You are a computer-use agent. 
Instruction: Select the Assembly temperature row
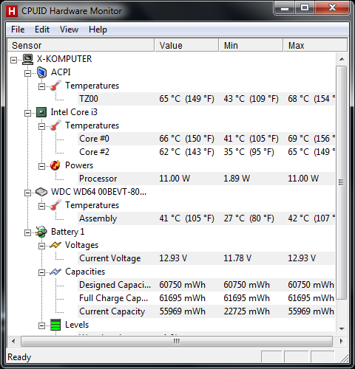tap(206, 218)
